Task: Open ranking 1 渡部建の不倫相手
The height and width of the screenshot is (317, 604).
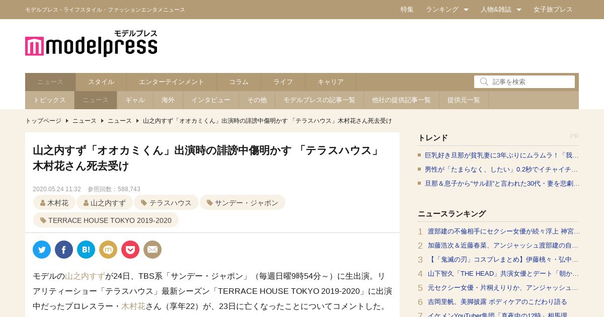Action: pos(503,231)
